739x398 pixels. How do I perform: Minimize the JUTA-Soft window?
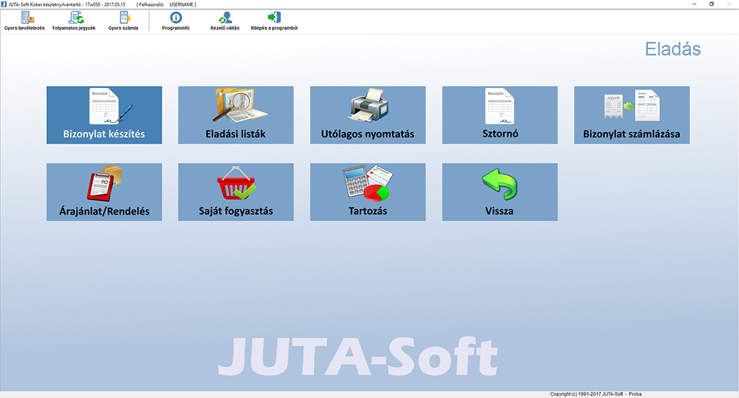pos(694,4)
